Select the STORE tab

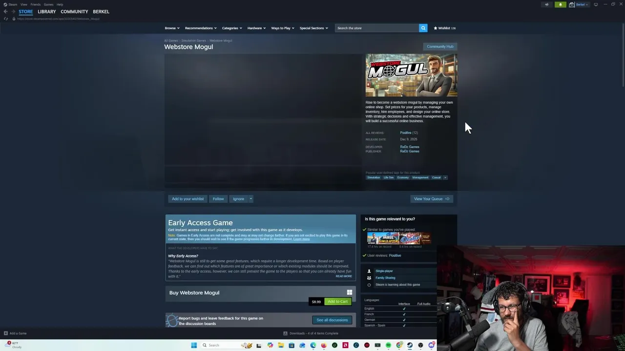click(26, 12)
